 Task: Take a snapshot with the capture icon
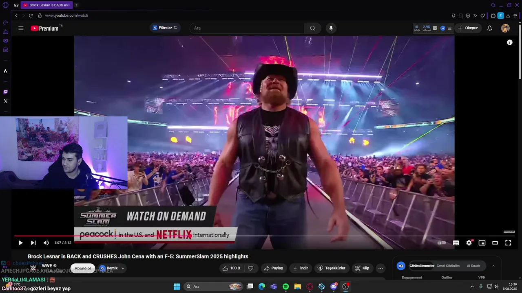[x=460, y=15]
